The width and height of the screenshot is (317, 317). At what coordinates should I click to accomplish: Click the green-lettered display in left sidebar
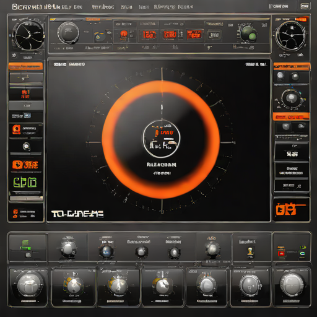[25, 183]
